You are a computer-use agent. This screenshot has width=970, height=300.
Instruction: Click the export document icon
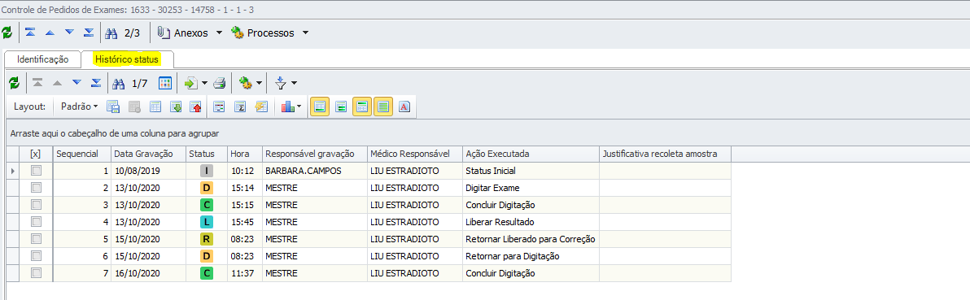pos(191,83)
